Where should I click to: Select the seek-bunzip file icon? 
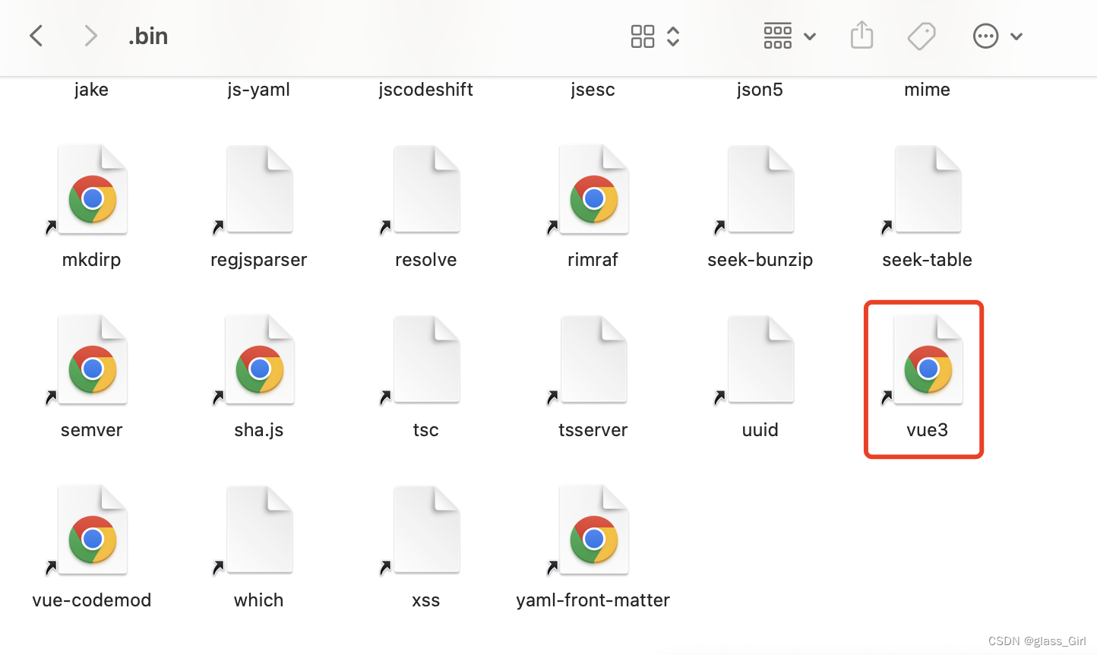point(760,189)
